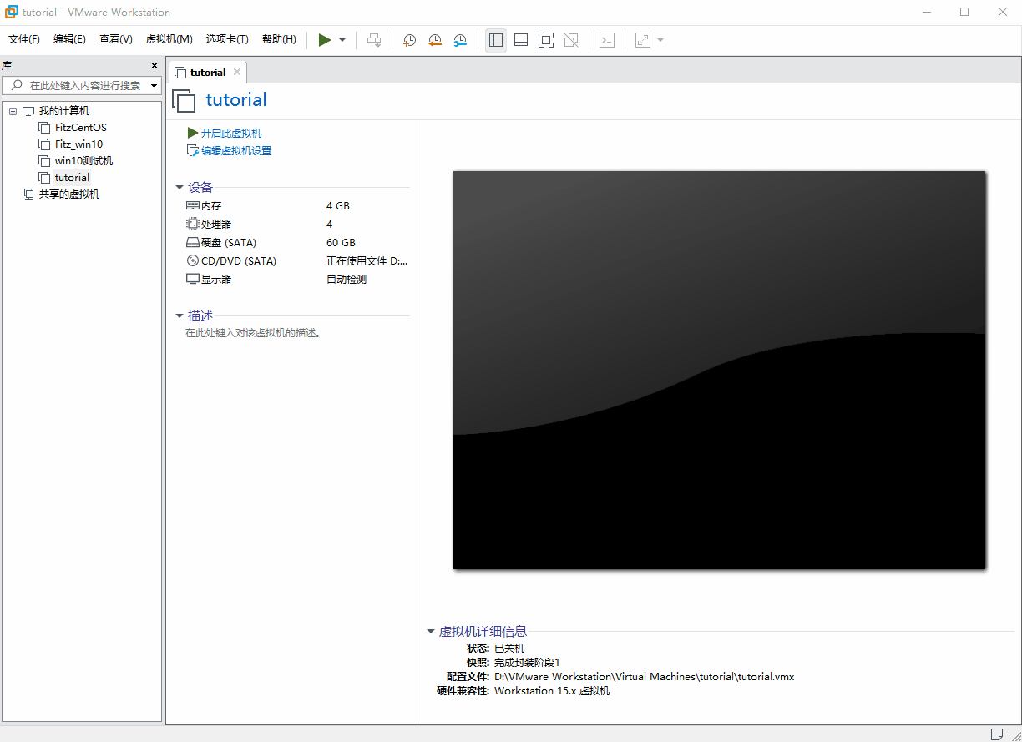Open the 选项卡(T) menu

[227, 39]
